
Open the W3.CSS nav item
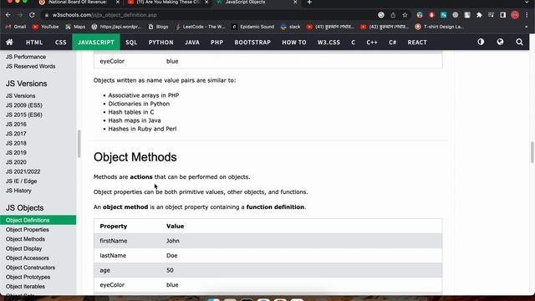coord(329,43)
